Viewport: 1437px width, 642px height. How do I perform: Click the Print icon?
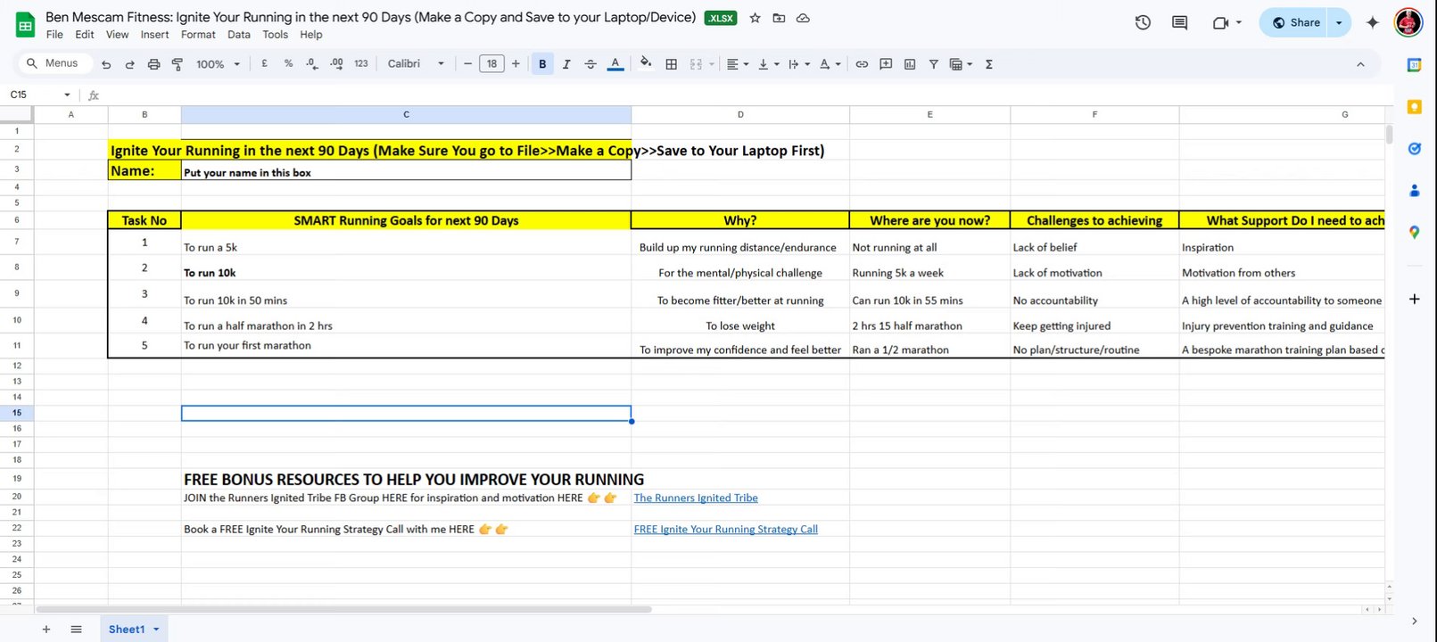pos(153,64)
